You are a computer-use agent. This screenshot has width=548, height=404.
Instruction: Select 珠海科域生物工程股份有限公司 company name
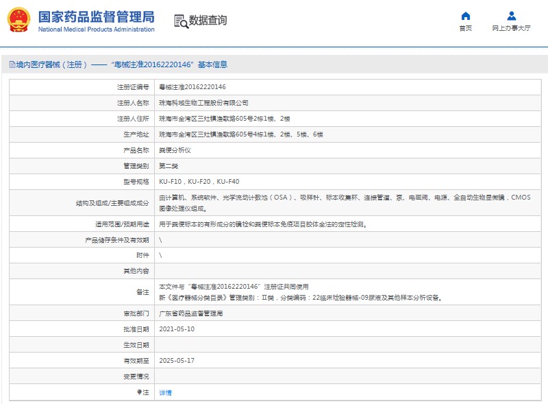(x=203, y=103)
